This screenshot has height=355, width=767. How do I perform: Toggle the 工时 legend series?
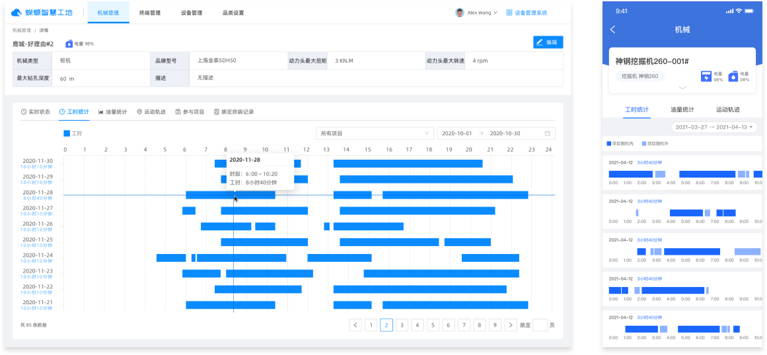pyautogui.click(x=73, y=133)
